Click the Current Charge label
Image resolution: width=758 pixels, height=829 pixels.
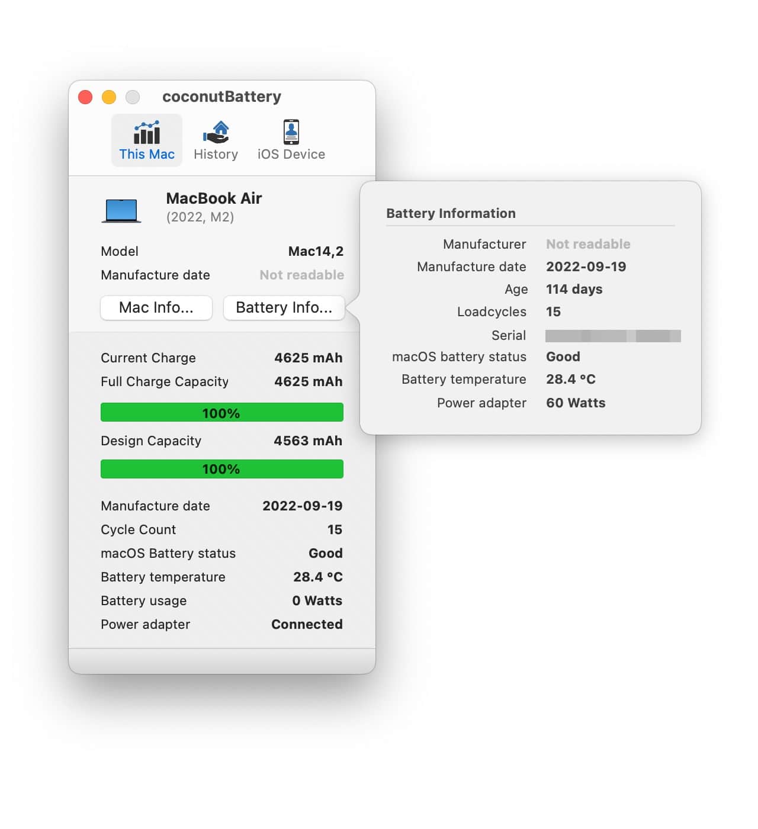point(148,358)
